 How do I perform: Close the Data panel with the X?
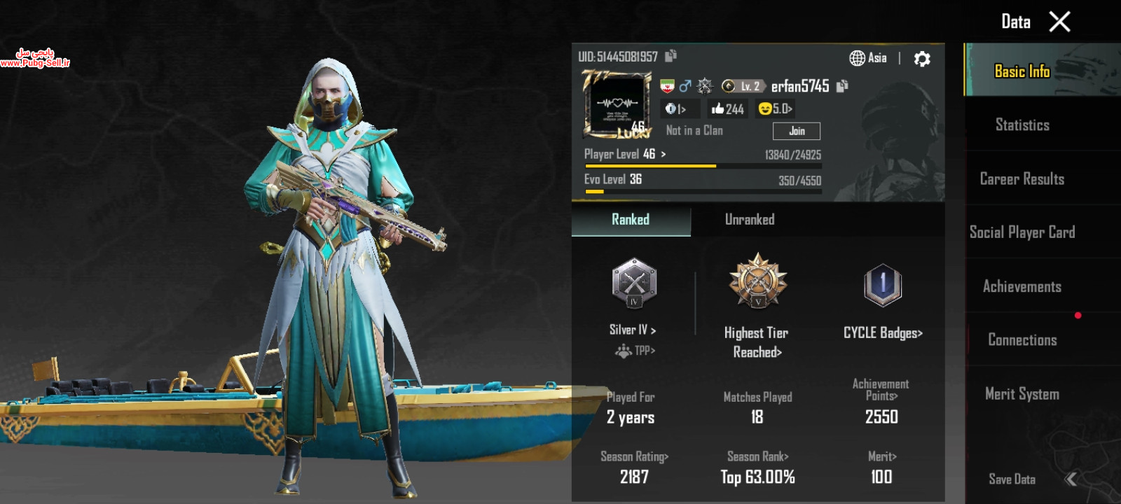[x=1059, y=22]
